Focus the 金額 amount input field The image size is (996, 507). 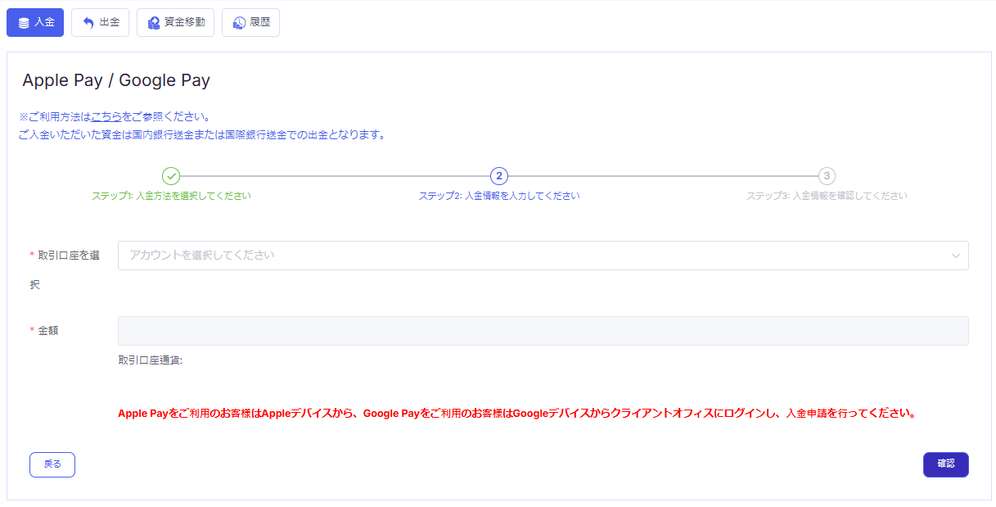(543, 331)
